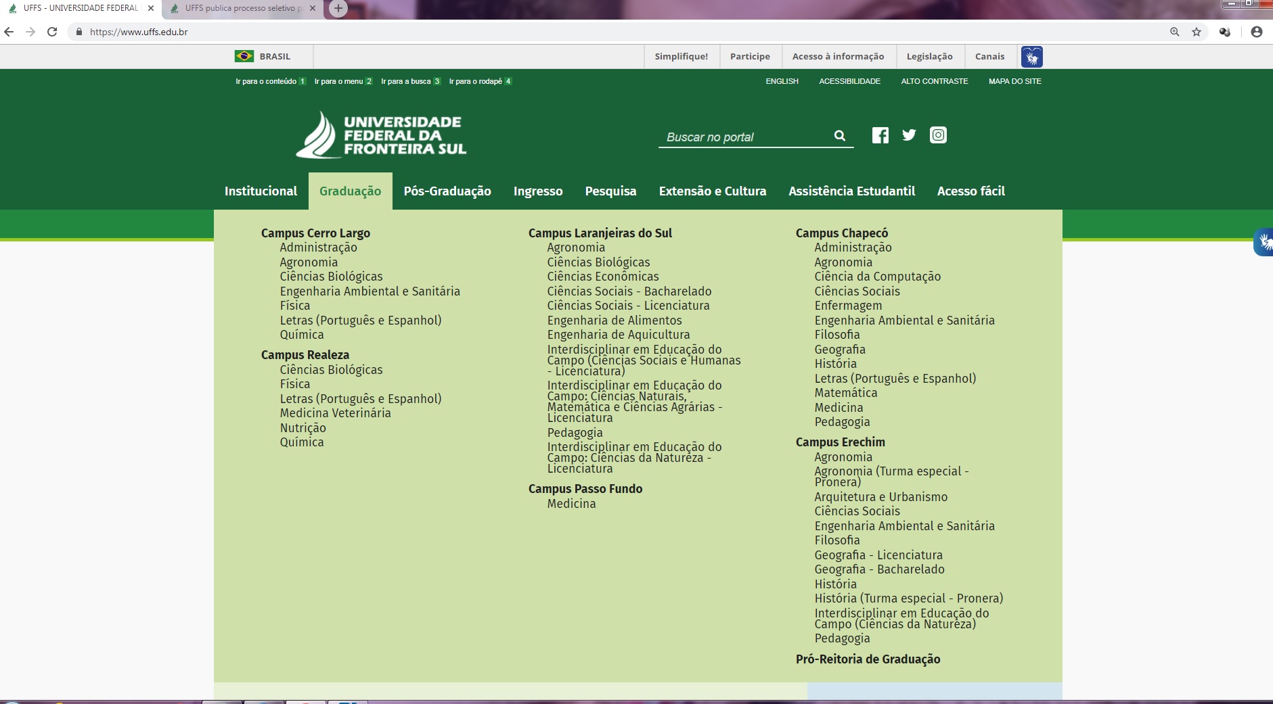Open the Legislação link
The height and width of the screenshot is (704, 1273).
929,57
